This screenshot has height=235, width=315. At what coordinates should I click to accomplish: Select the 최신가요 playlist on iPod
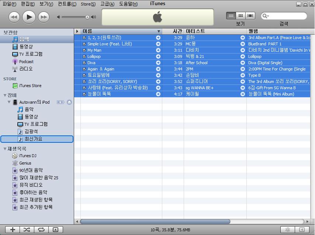click(37, 139)
